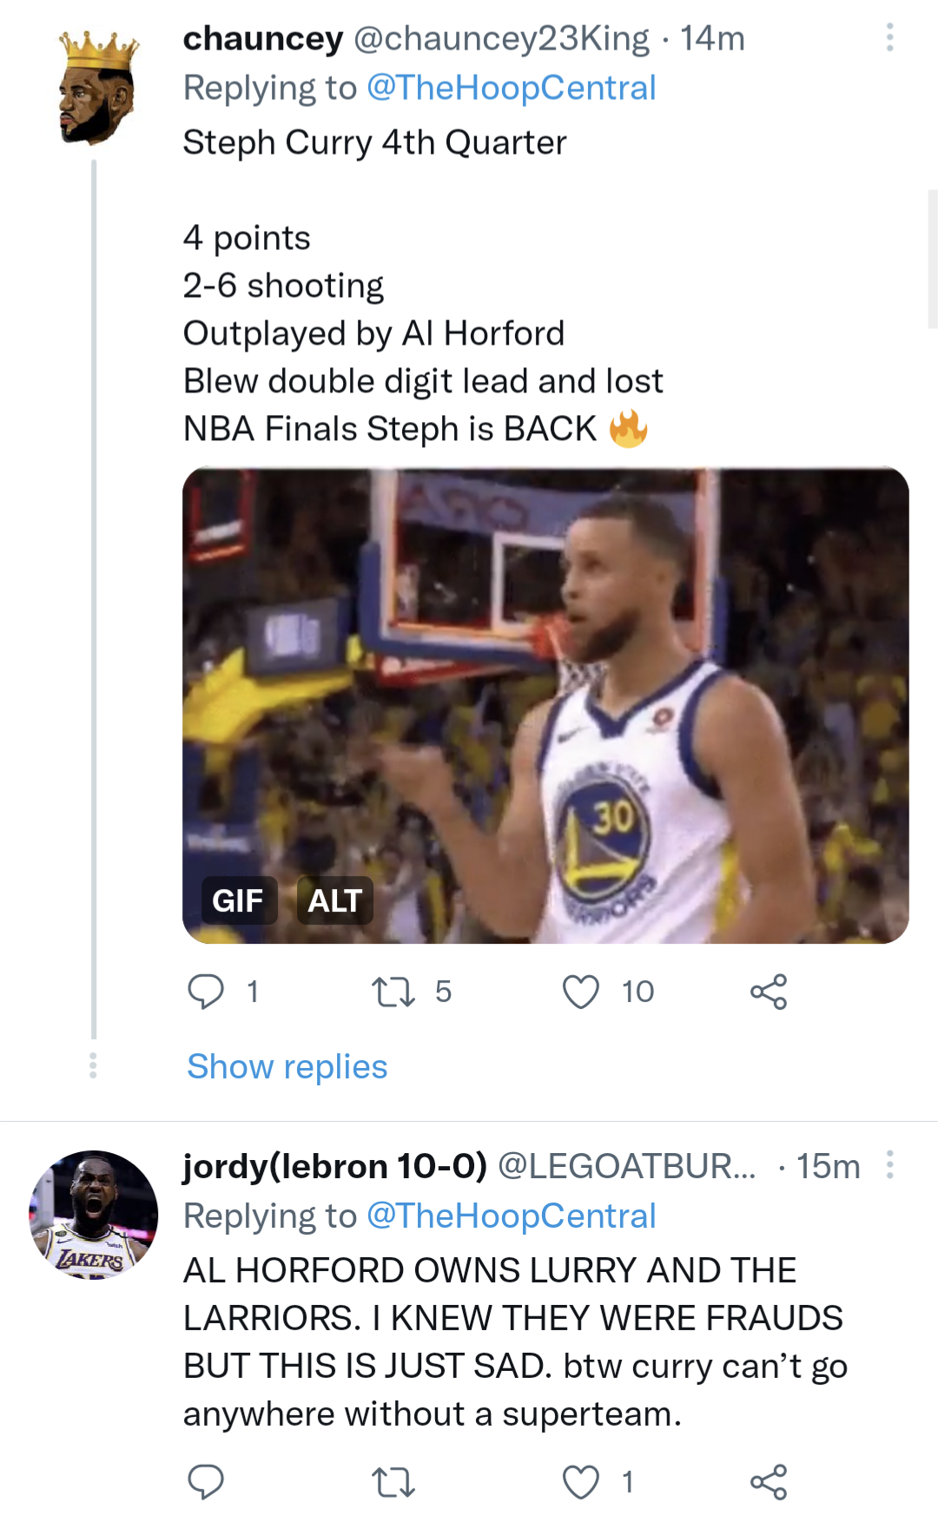Open reply on jordy's Al Horford tweet

tap(206, 1482)
